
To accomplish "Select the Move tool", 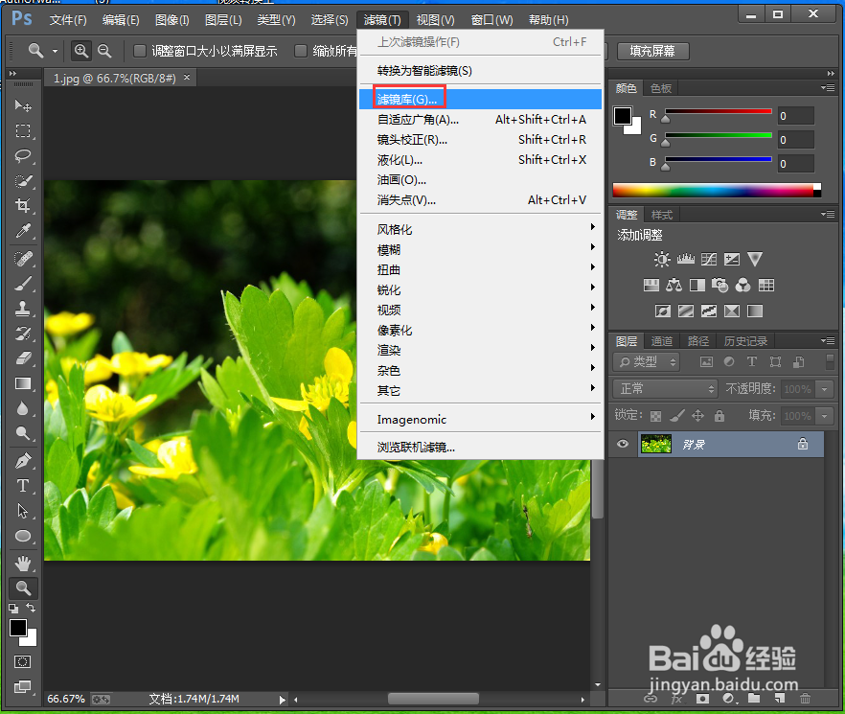I will [23, 105].
